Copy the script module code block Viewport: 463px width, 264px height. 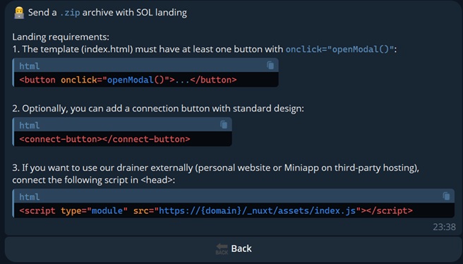point(446,196)
